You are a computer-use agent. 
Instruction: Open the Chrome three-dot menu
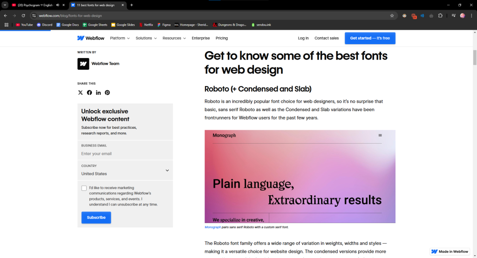click(471, 15)
